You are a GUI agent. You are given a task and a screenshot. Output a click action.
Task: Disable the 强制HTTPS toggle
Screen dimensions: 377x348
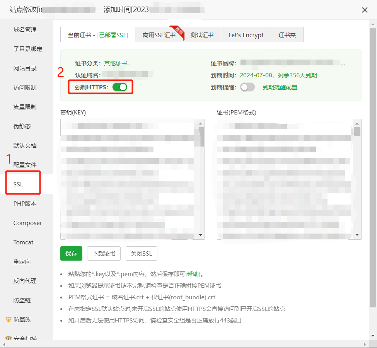click(120, 87)
